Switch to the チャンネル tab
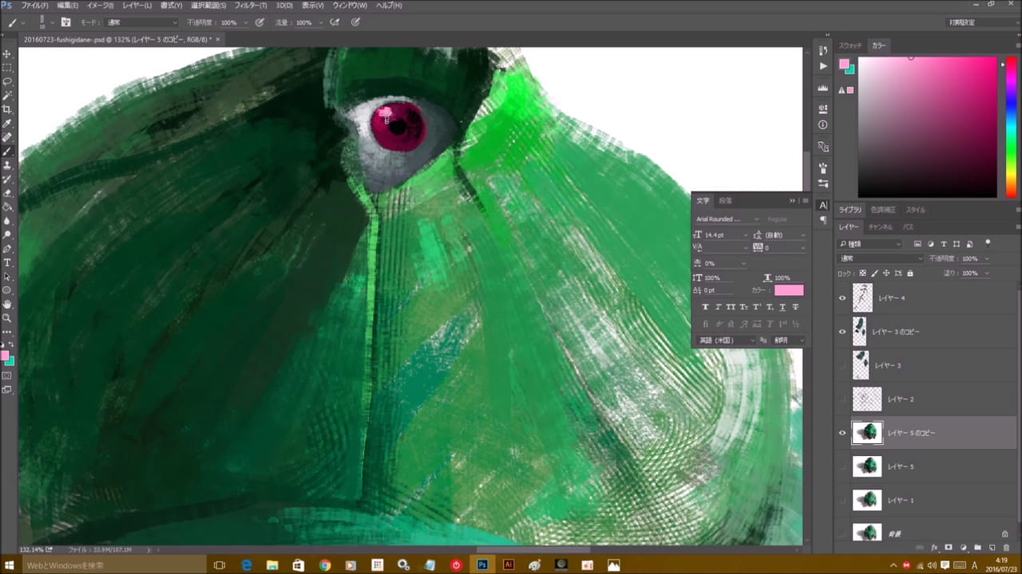The image size is (1022, 574). (x=881, y=227)
